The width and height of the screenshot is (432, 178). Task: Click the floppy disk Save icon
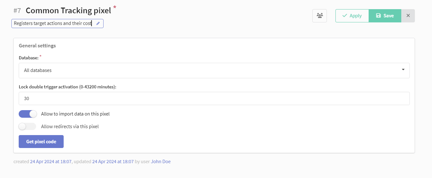point(378,16)
